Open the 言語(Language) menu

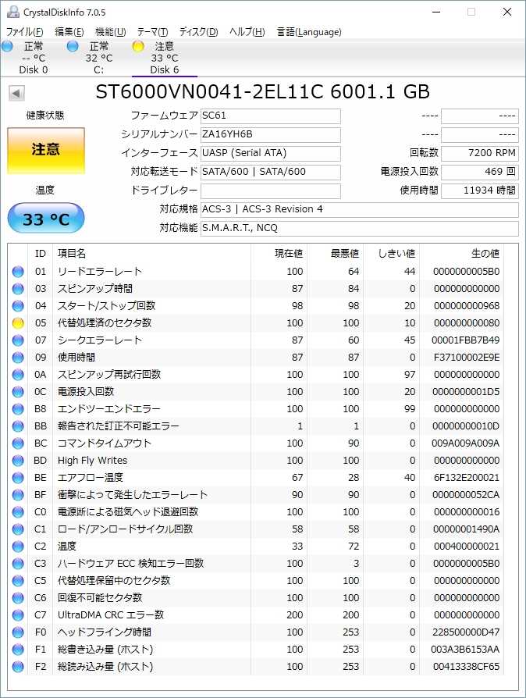[309, 32]
